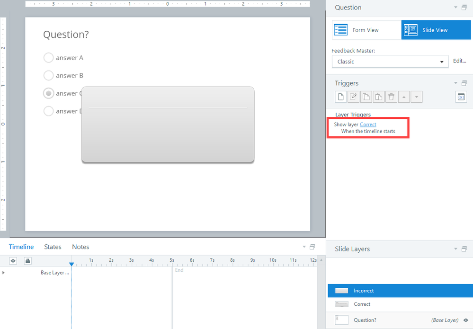Undock the Triggers panel
Screen dimensions: 473x329
(x=464, y=83)
